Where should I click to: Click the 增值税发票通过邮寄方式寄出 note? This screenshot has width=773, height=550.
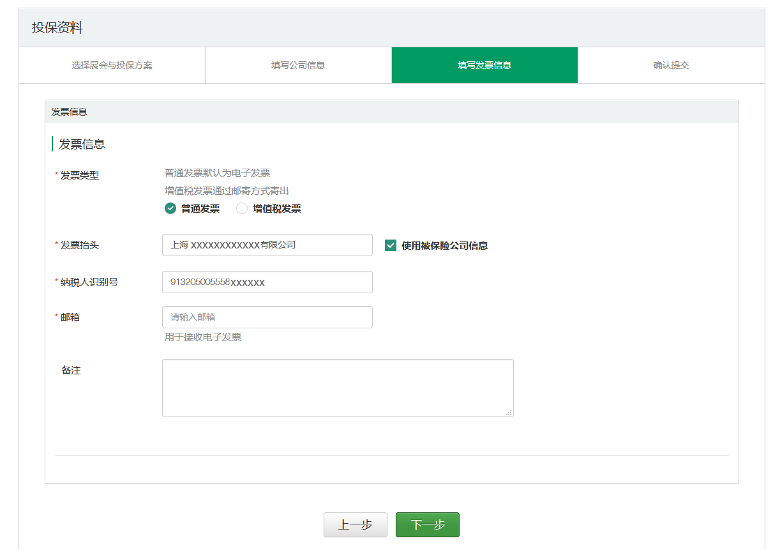227,191
